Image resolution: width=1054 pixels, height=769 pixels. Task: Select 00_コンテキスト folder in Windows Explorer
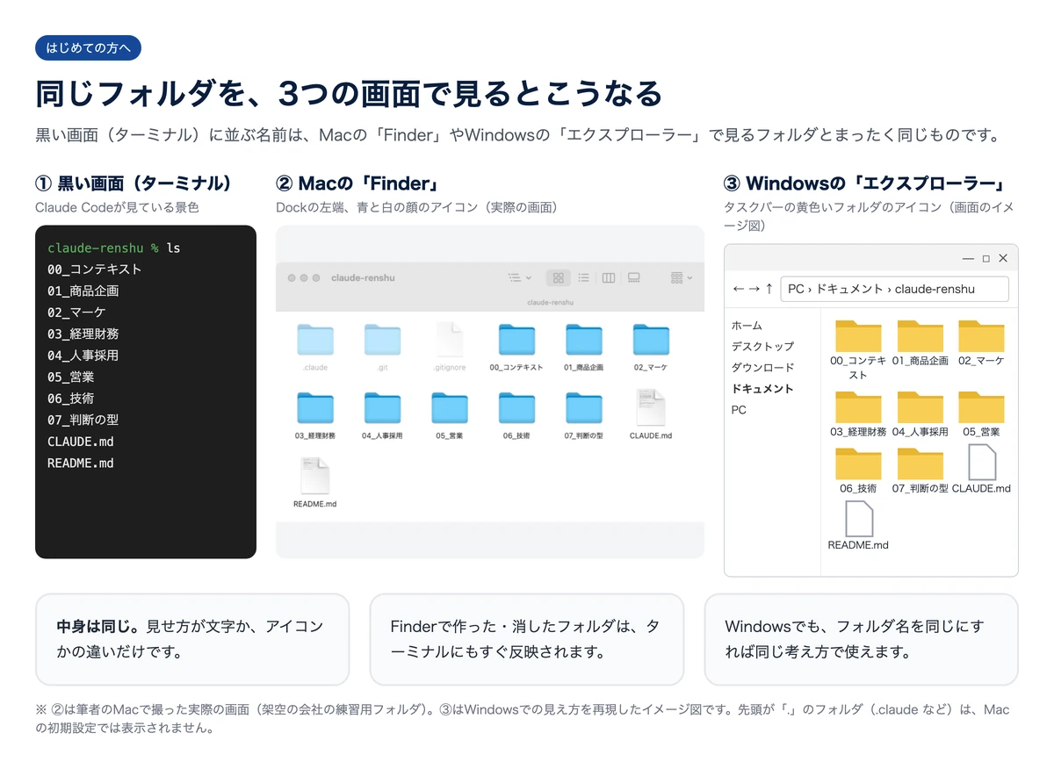pyautogui.click(x=858, y=349)
